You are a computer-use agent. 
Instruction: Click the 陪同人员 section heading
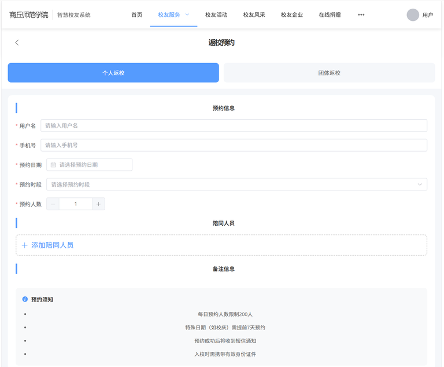[x=223, y=223]
